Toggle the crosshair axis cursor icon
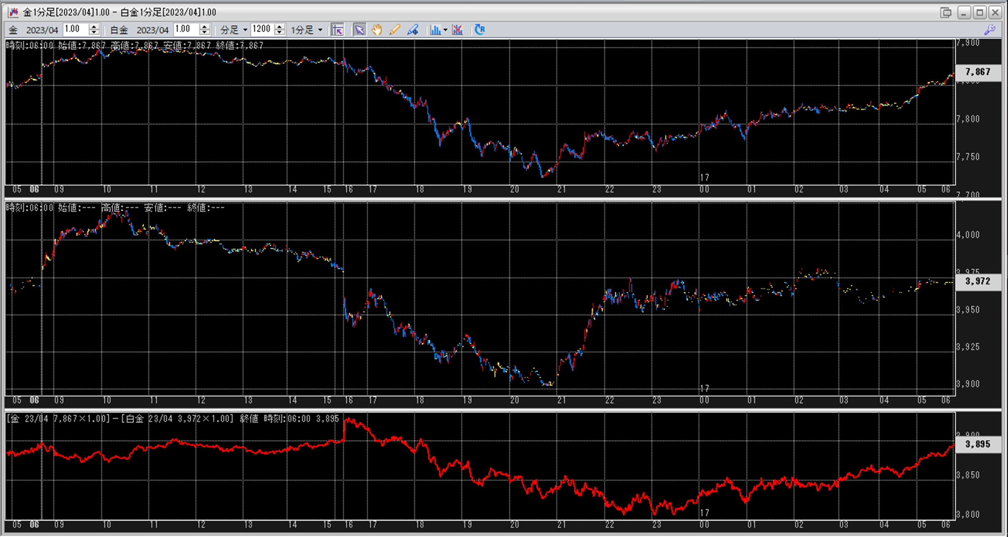Image resolution: width=1008 pixels, height=537 pixels. [337, 30]
